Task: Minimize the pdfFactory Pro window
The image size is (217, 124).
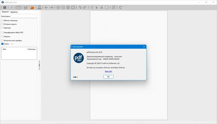Action: tap(199, 2)
